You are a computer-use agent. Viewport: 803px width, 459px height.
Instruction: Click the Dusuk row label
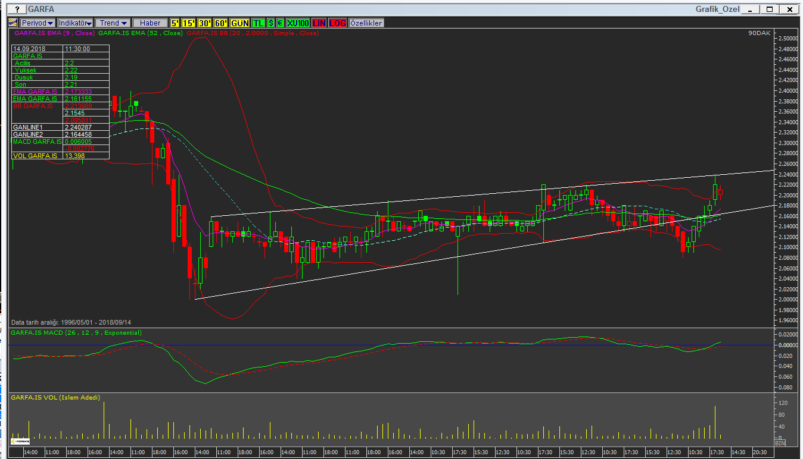click(38, 77)
